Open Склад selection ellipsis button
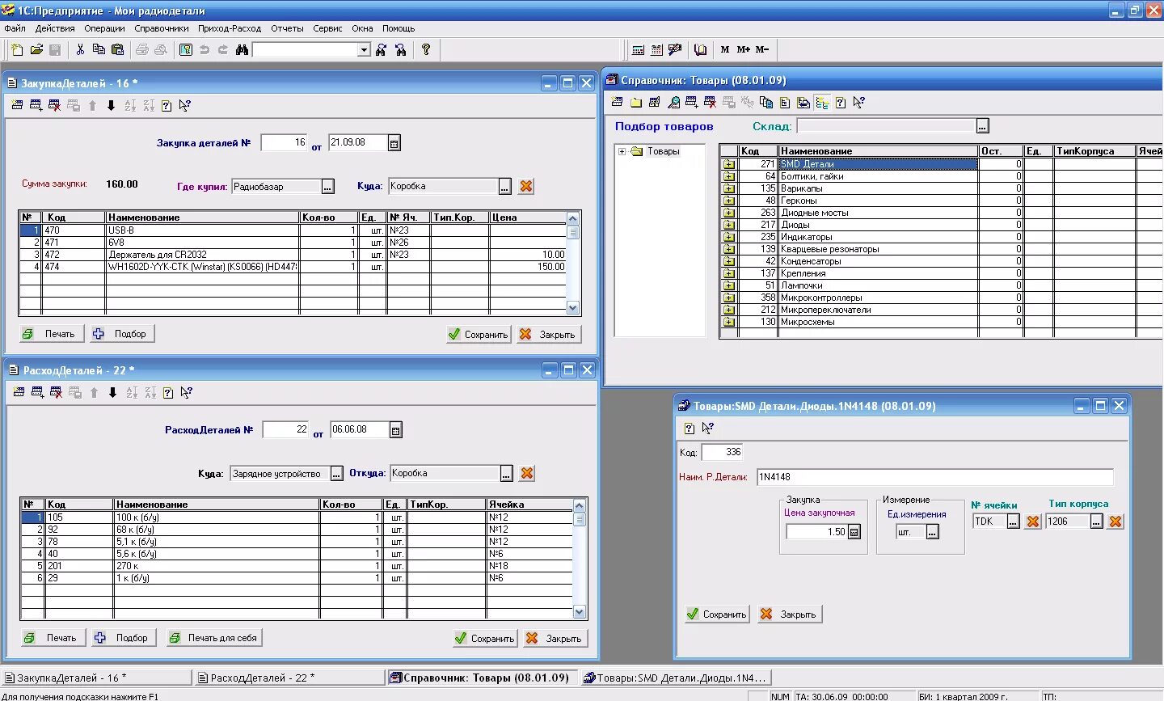The width and height of the screenshot is (1164, 701). pyautogui.click(x=982, y=126)
